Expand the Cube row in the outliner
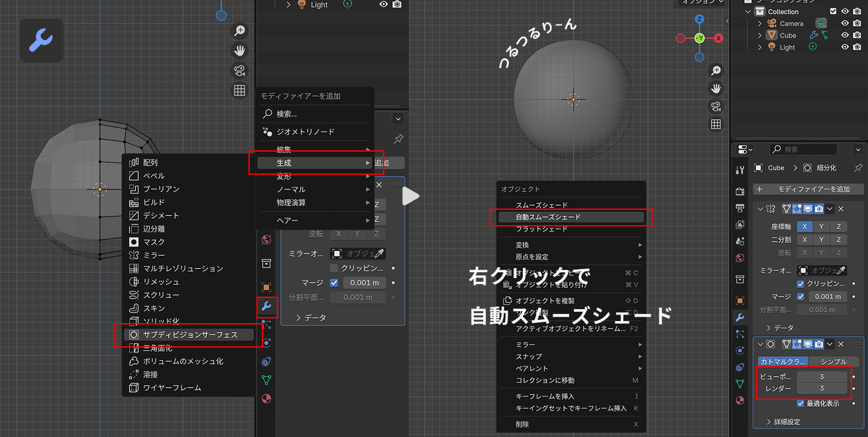 coord(760,35)
